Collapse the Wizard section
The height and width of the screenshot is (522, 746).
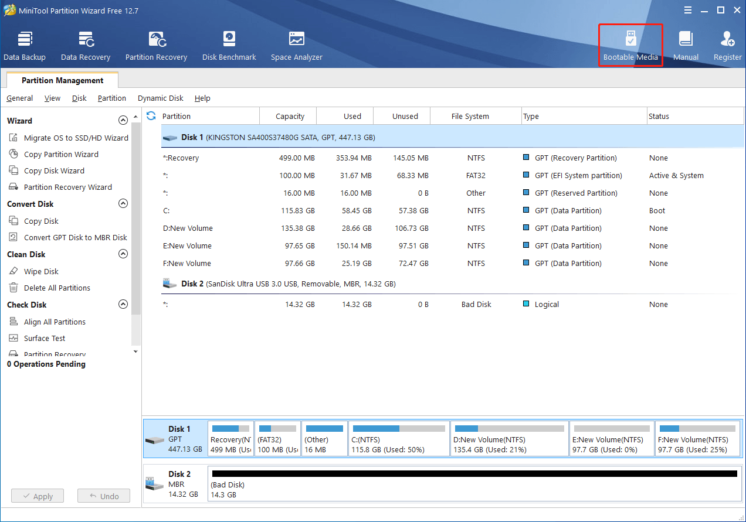click(123, 120)
